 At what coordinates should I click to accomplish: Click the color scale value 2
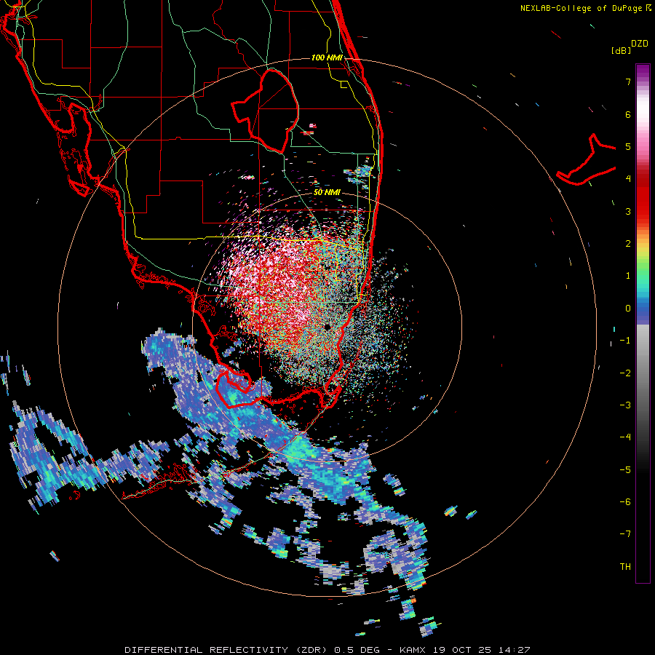coord(628,244)
